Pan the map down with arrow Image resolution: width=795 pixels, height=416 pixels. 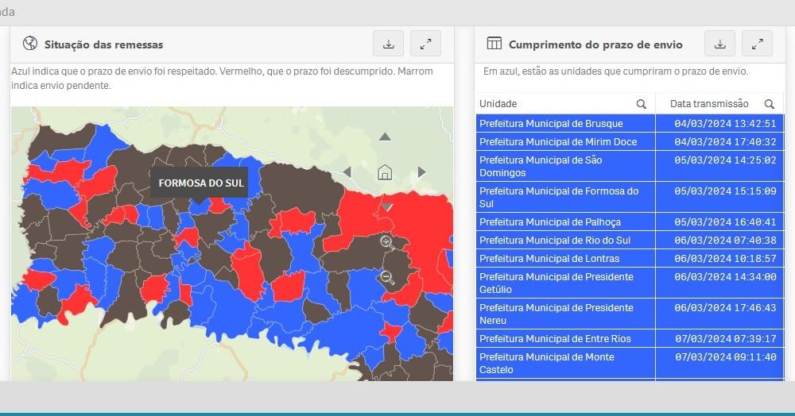pyautogui.click(x=387, y=207)
